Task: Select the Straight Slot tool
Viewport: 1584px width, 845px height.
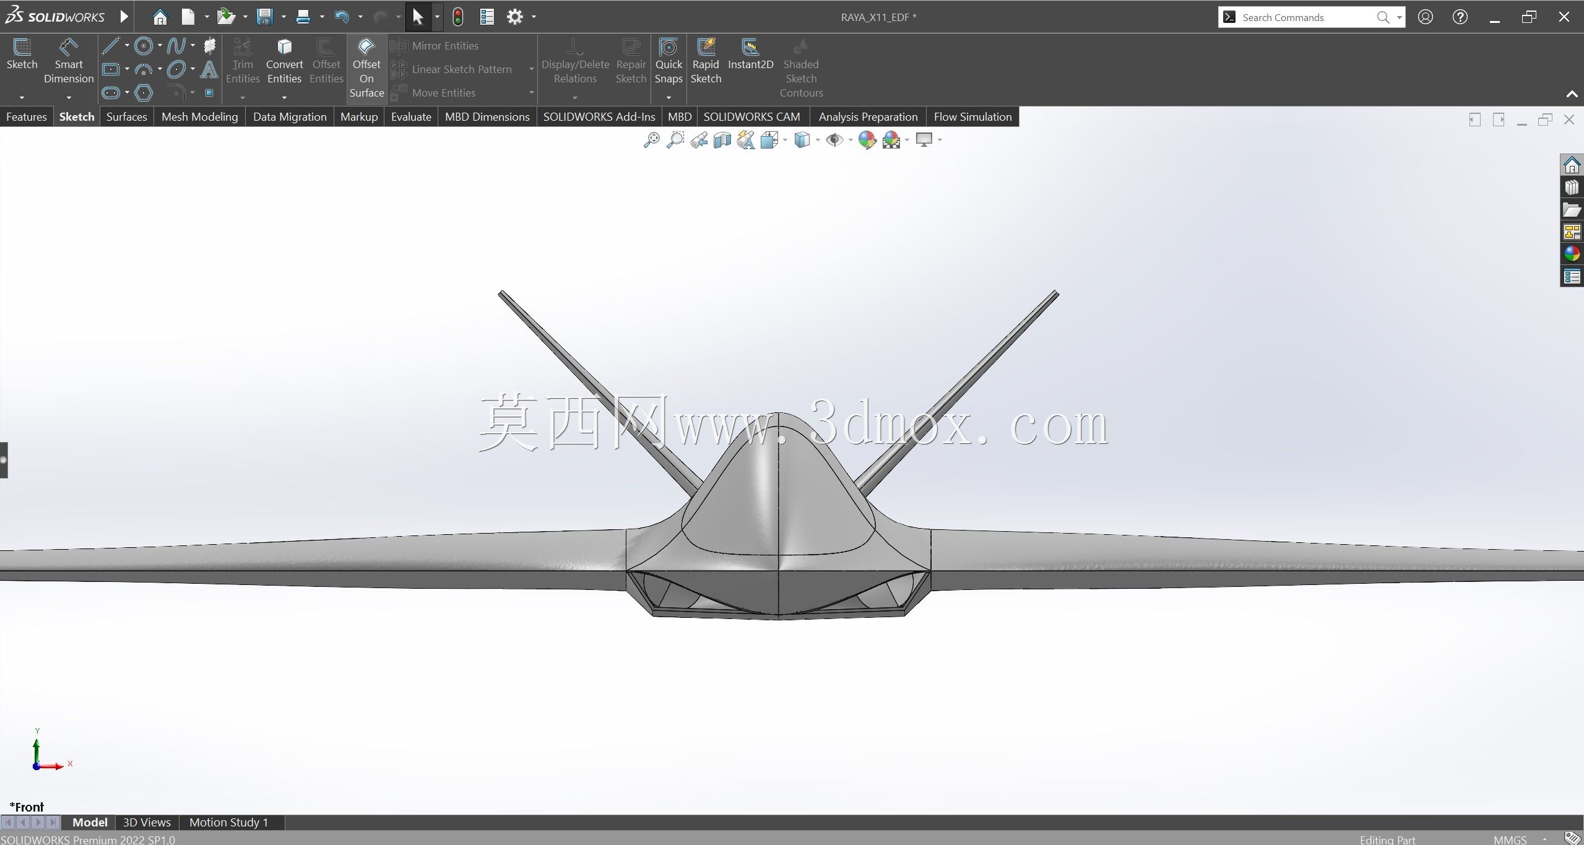Action: click(110, 93)
